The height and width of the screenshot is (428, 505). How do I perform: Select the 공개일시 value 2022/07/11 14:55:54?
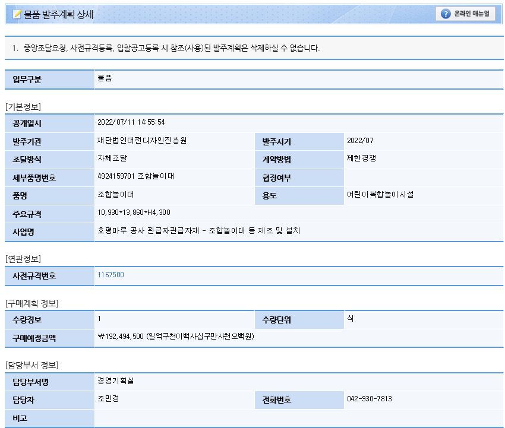click(x=131, y=122)
